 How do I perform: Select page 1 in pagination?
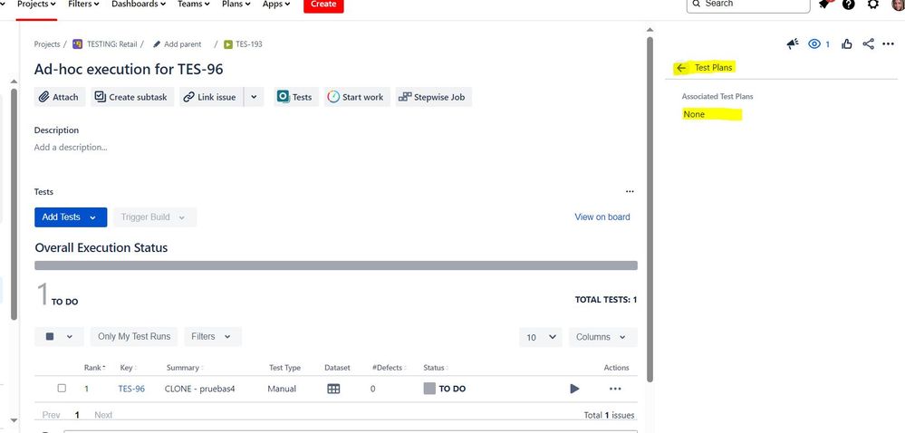pyautogui.click(x=77, y=415)
